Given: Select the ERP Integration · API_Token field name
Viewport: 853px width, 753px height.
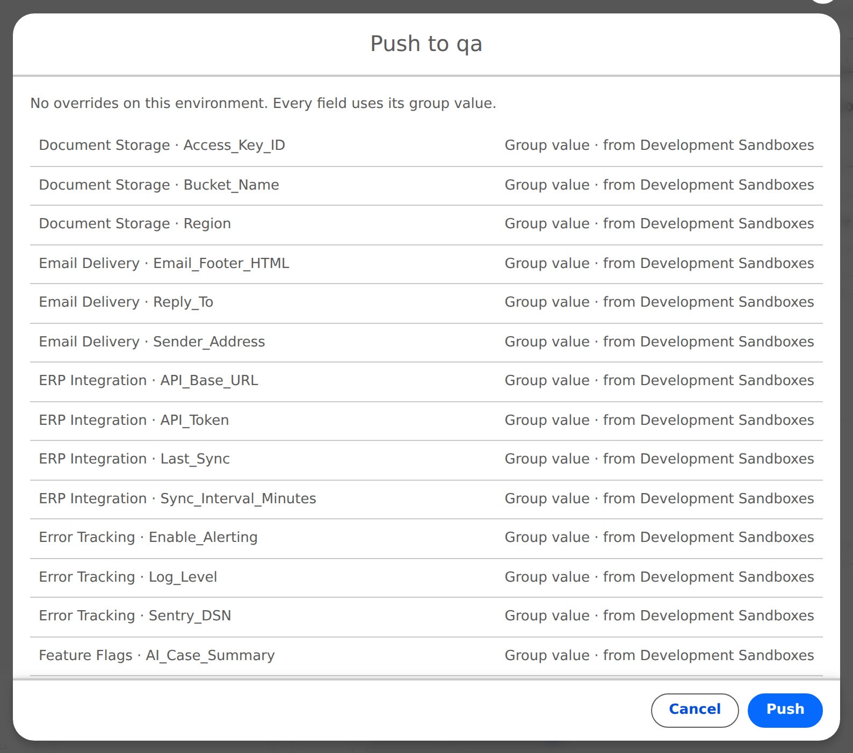Looking at the screenshot, I should point(134,421).
